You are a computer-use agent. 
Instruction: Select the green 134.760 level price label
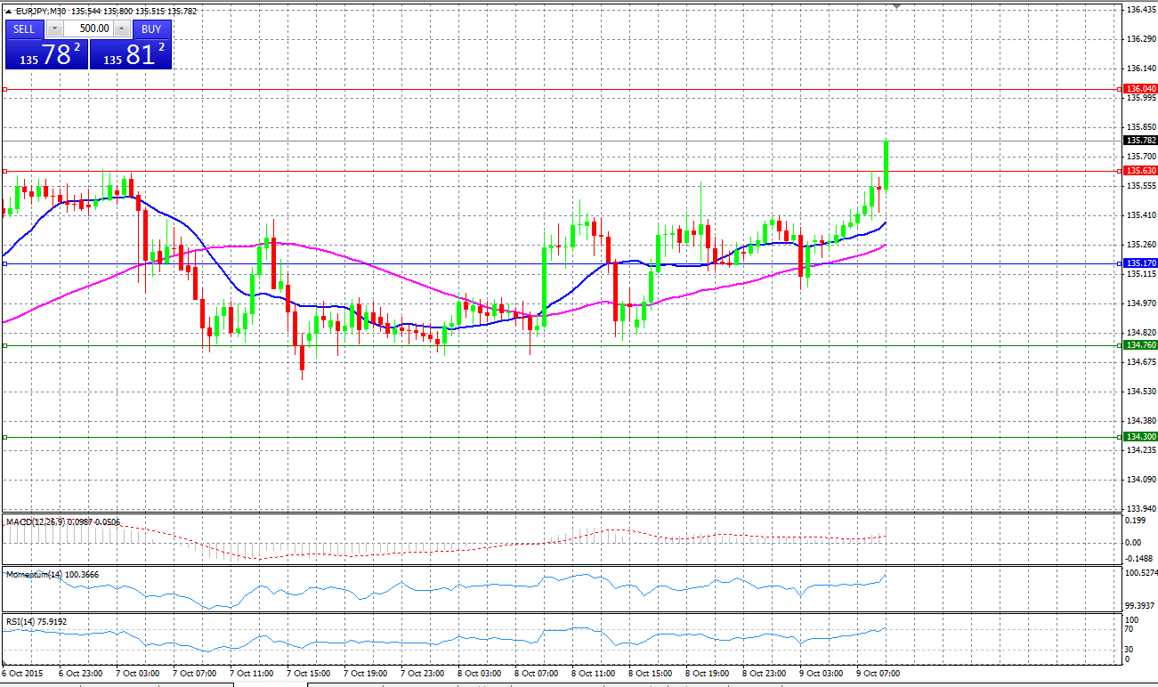pyautogui.click(x=1140, y=345)
